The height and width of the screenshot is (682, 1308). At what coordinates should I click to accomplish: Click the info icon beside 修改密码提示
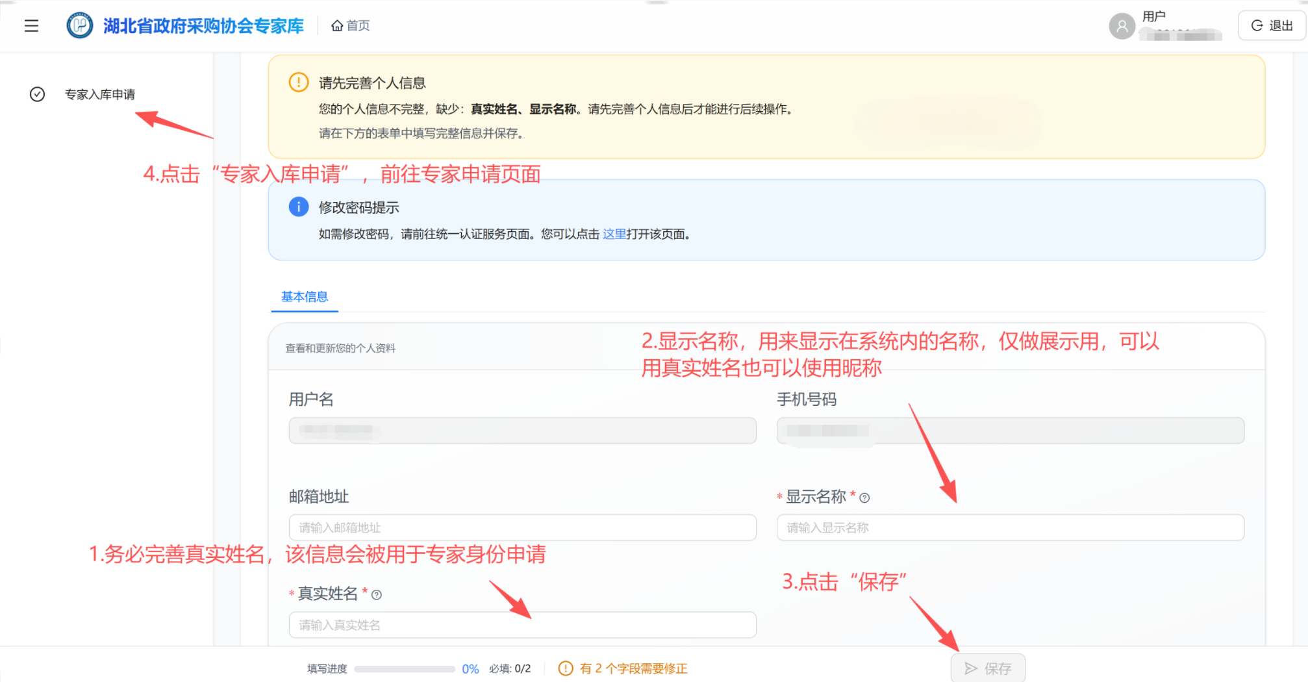click(x=299, y=207)
